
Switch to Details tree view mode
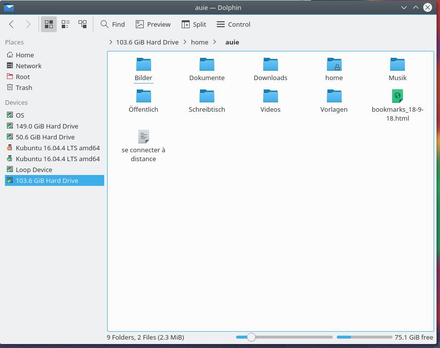[x=82, y=24]
